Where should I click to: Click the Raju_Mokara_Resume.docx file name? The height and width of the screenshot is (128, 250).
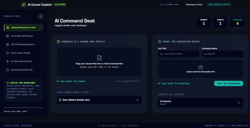(x=76, y=100)
